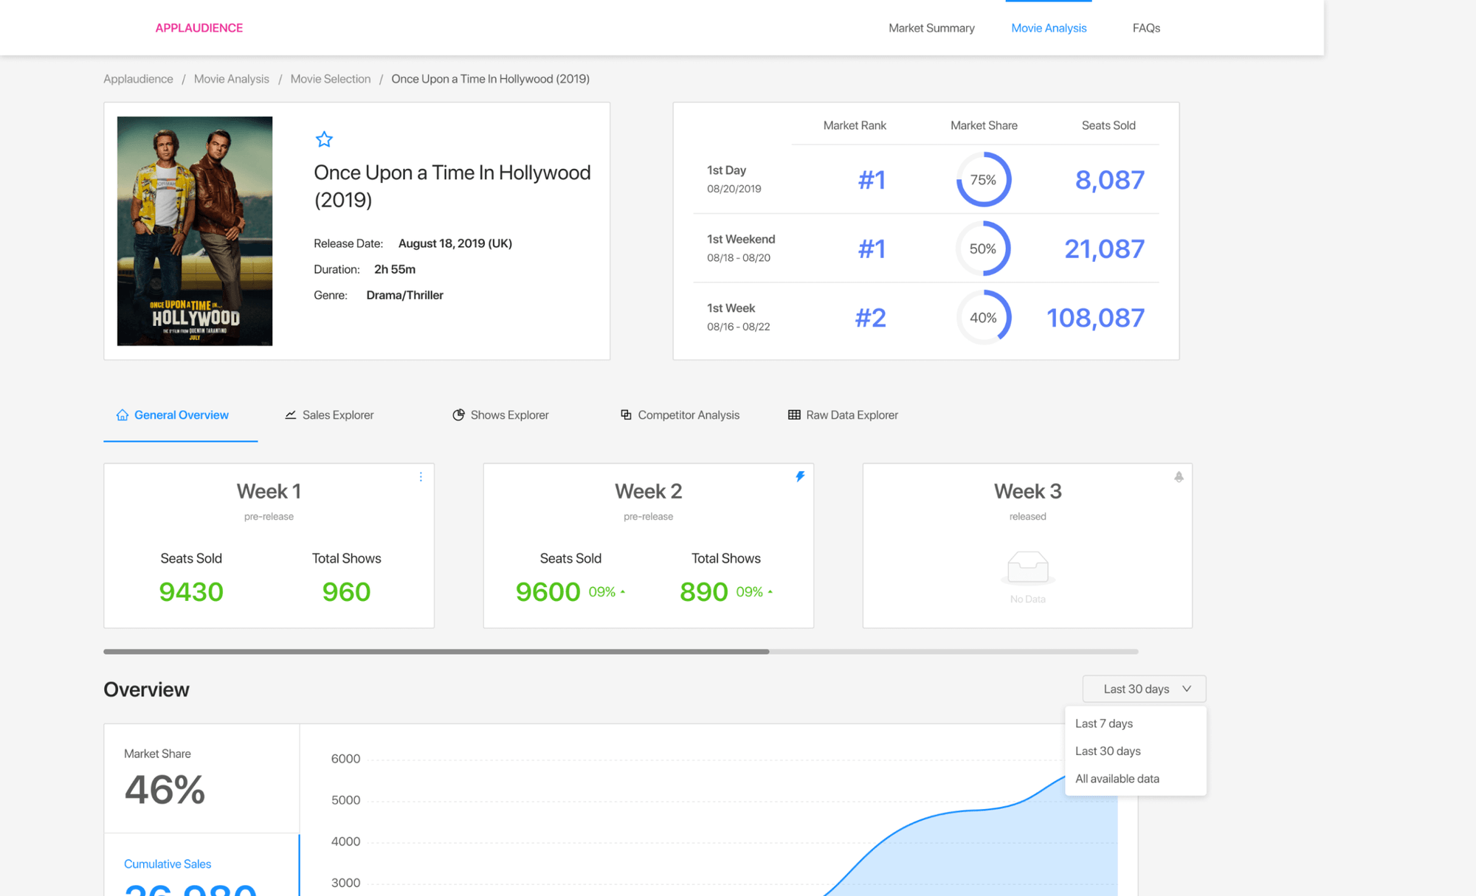
Task: Click the APPLAUDIENCE logo
Action: click(199, 27)
